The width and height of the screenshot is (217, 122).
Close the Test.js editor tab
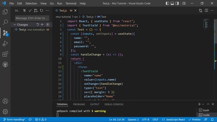(x=75, y=11)
